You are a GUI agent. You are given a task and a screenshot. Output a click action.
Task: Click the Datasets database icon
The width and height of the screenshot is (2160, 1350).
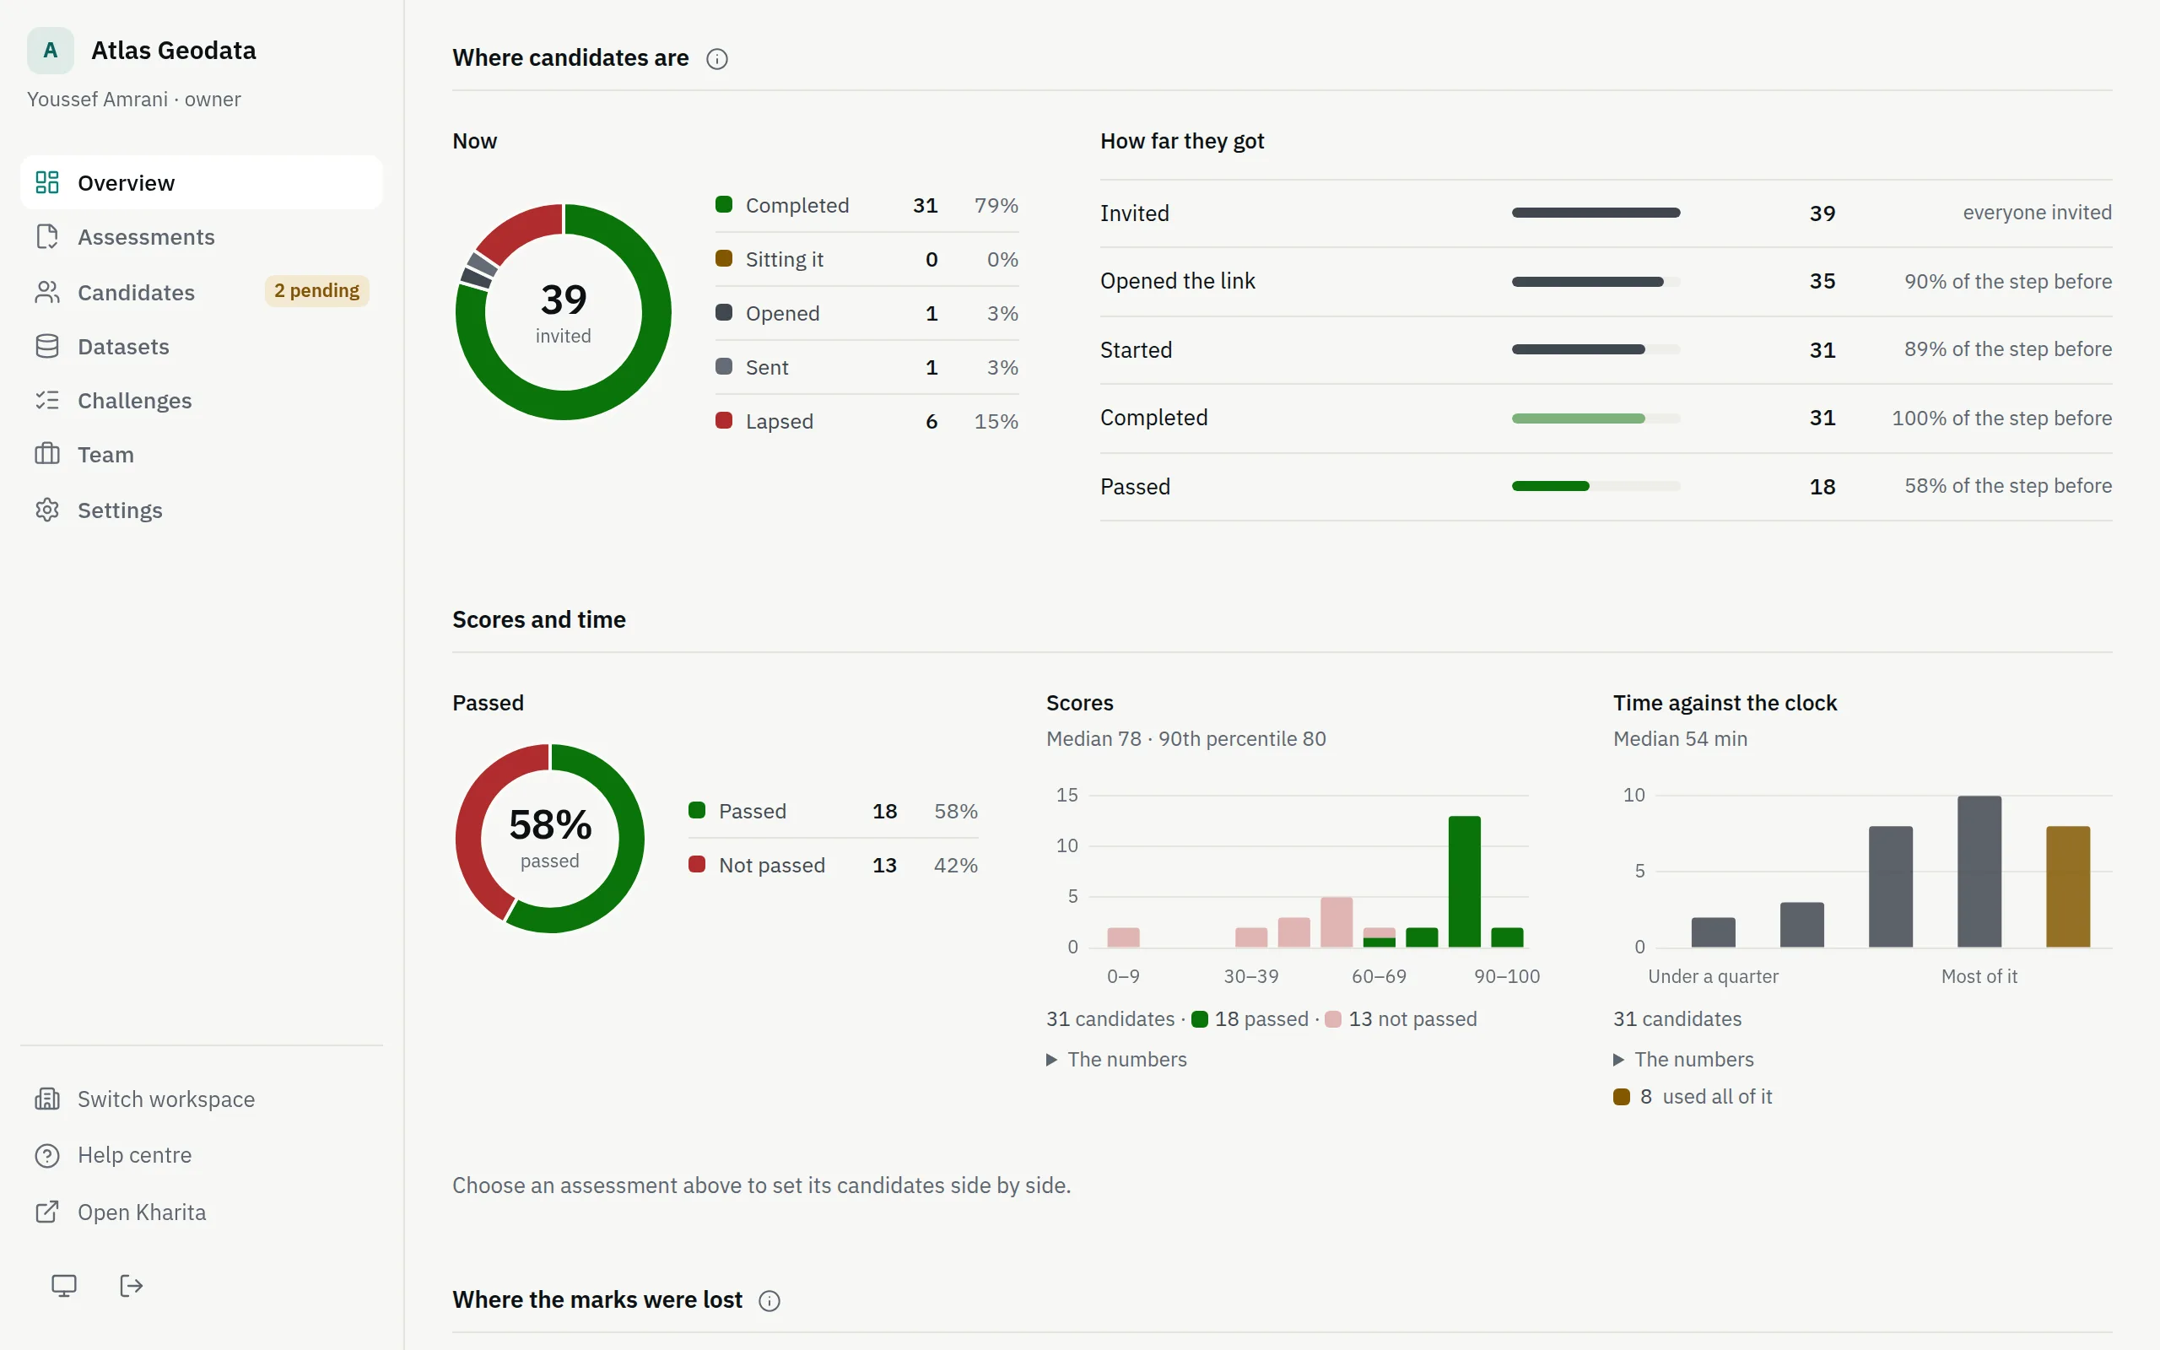click(47, 347)
